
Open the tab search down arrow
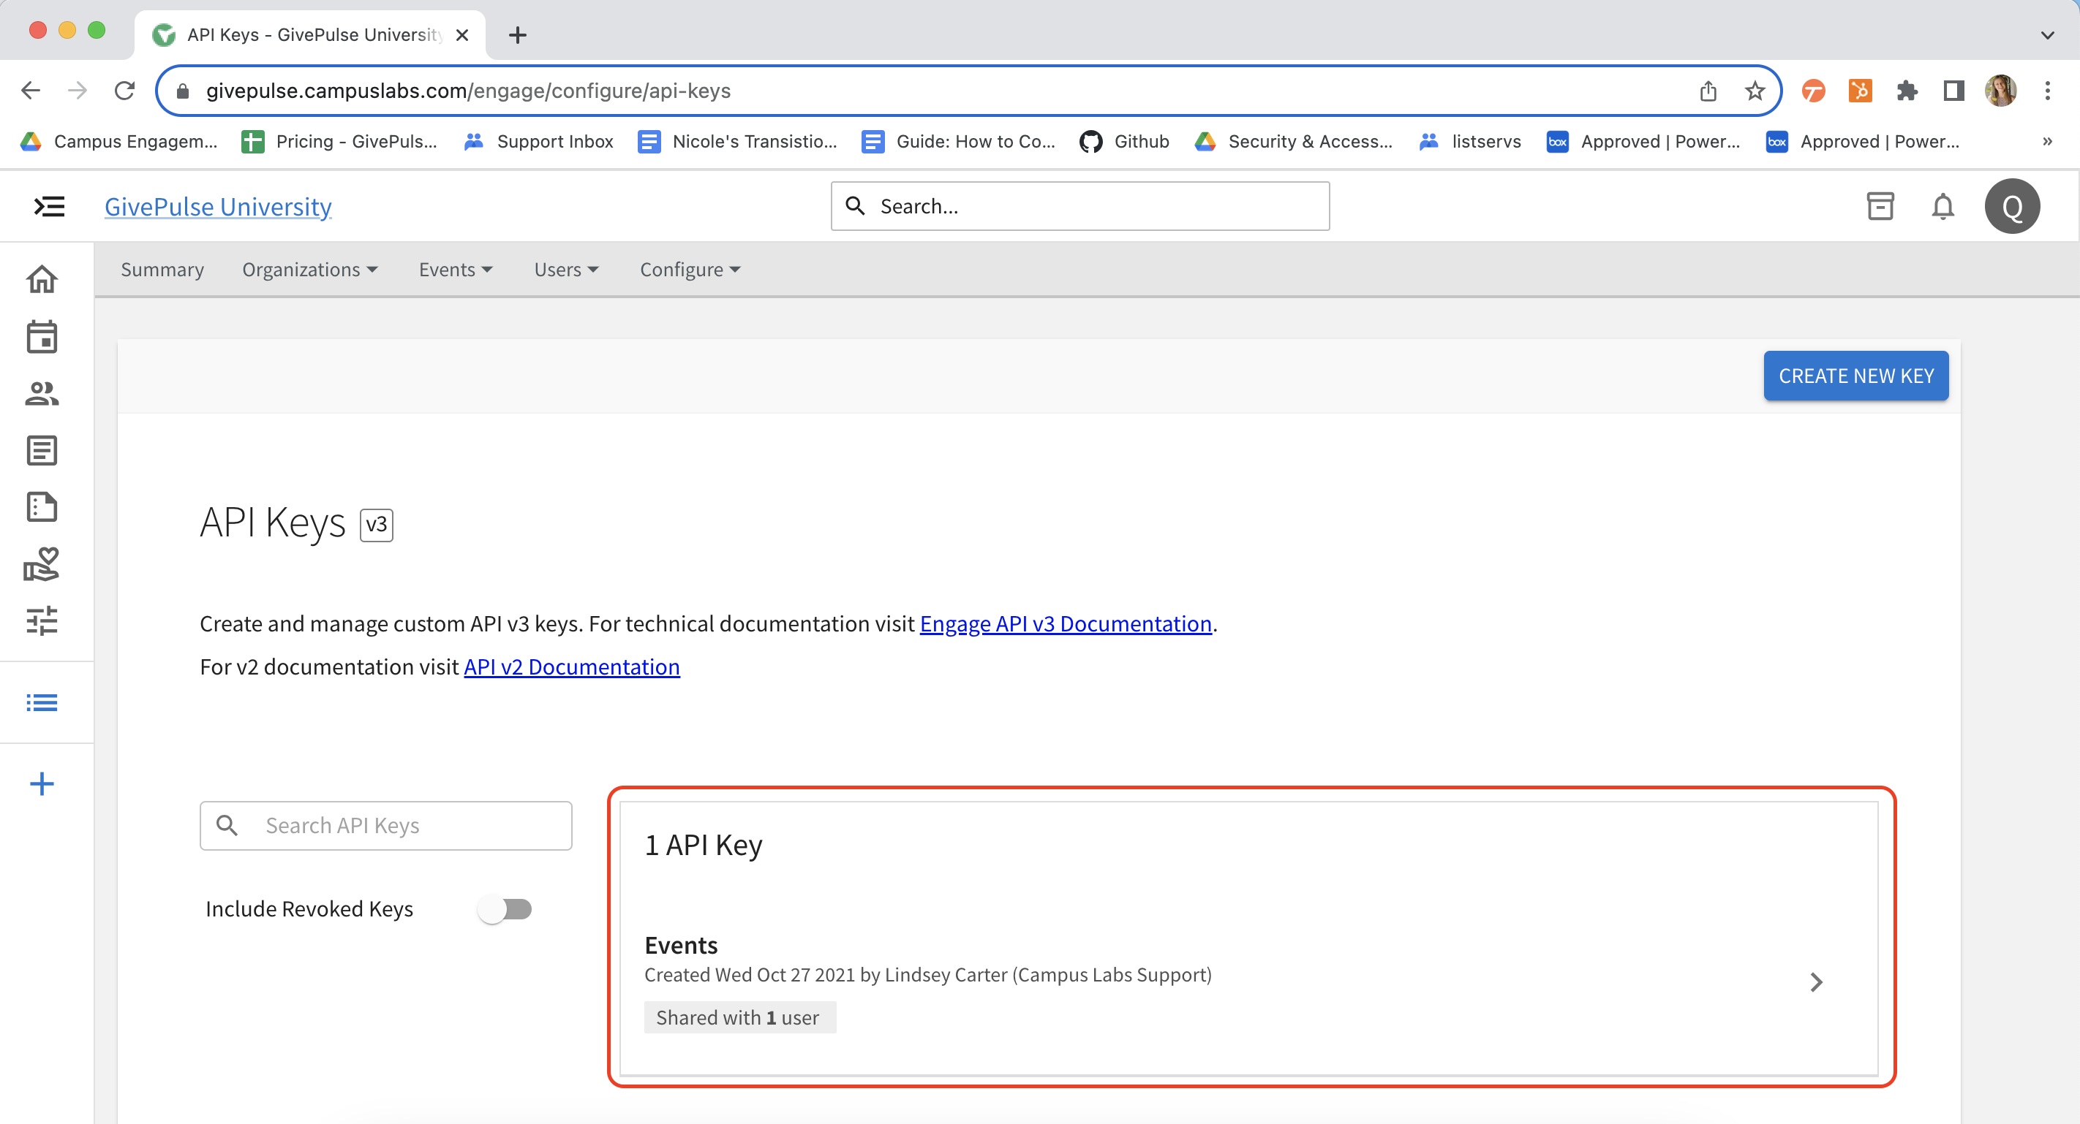tap(2047, 34)
